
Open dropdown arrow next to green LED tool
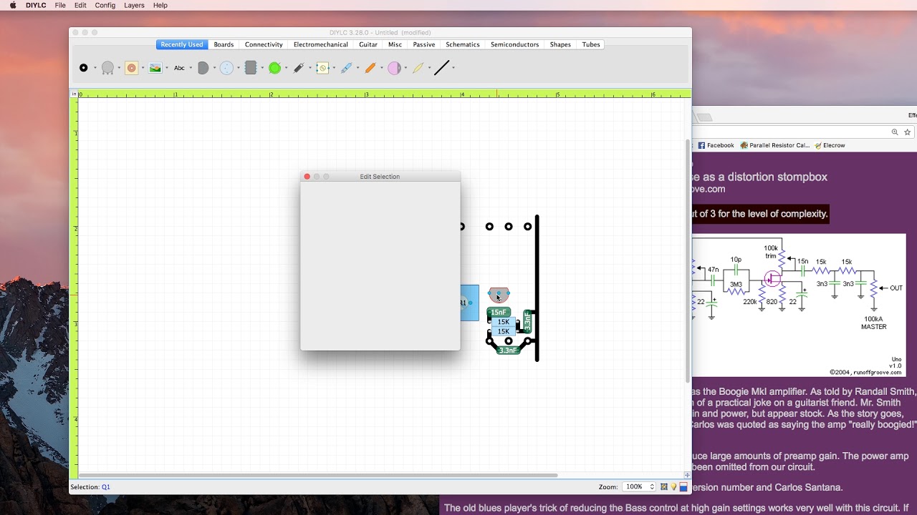[286, 69]
